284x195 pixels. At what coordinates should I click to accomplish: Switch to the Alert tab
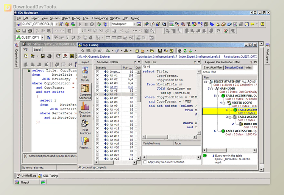[249, 67]
